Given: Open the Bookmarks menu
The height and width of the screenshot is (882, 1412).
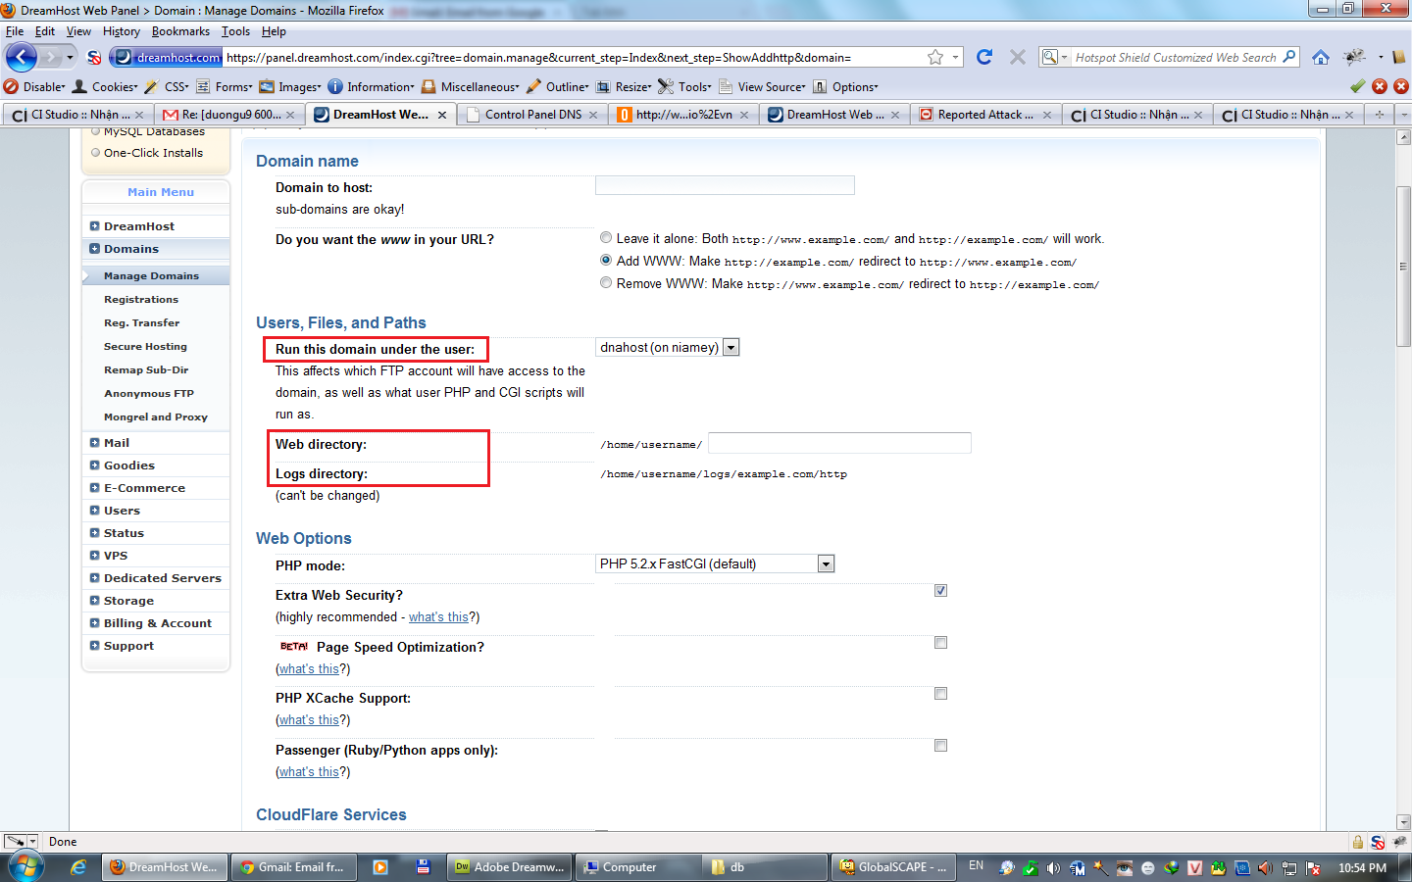Looking at the screenshot, I should pos(180,31).
